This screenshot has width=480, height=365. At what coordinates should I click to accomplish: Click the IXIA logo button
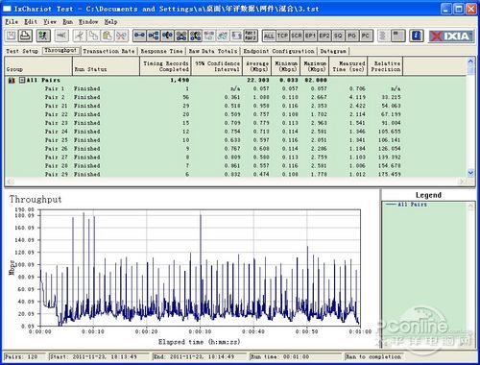point(451,36)
